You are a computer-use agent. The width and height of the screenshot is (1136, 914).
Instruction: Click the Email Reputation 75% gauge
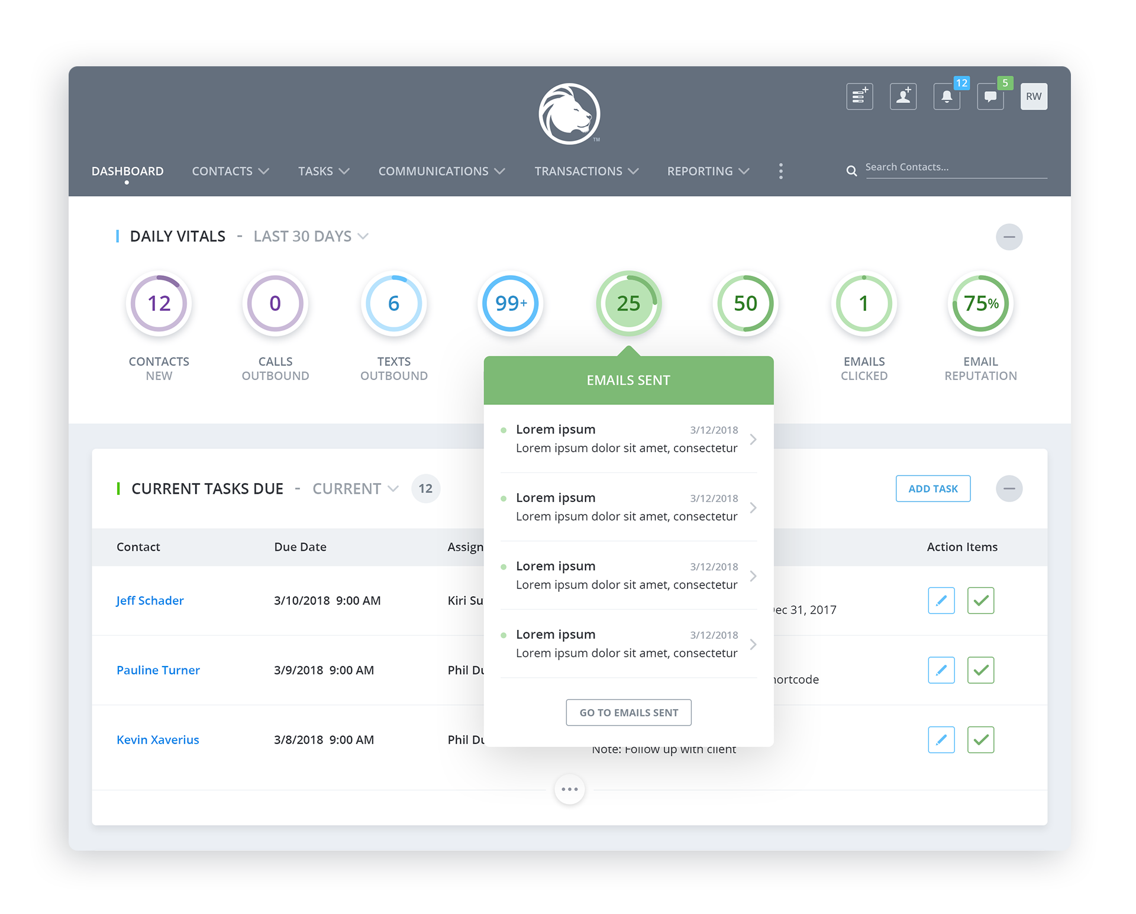pyautogui.click(x=980, y=304)
